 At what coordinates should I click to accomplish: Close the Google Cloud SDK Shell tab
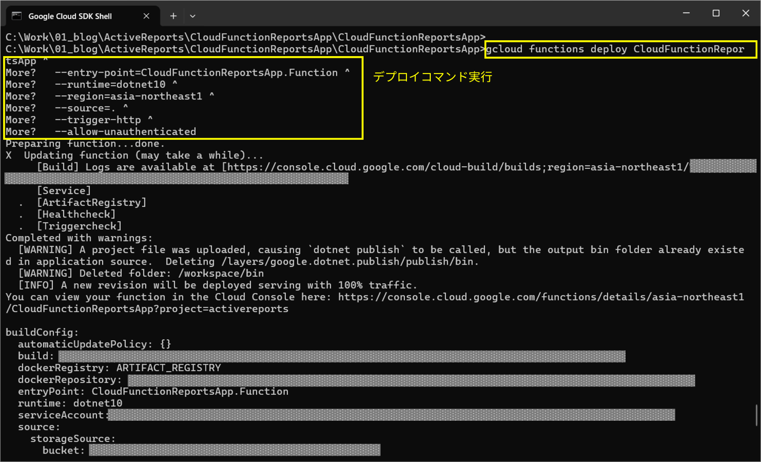tap(147, 16)
